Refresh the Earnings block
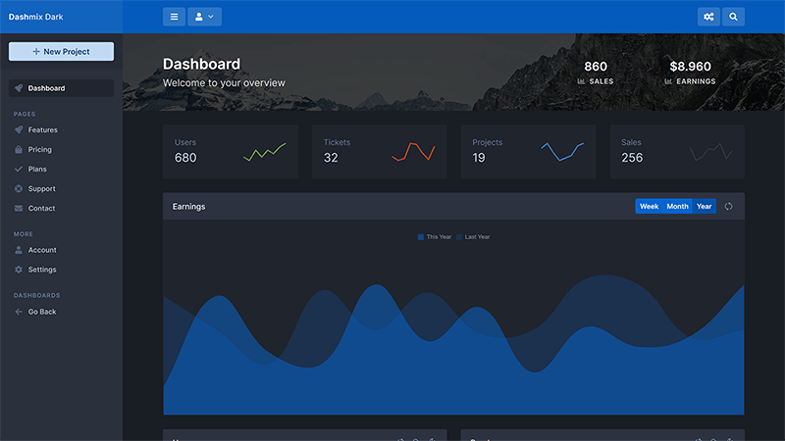Screen dimensions: 785x441 coord(728,207)
